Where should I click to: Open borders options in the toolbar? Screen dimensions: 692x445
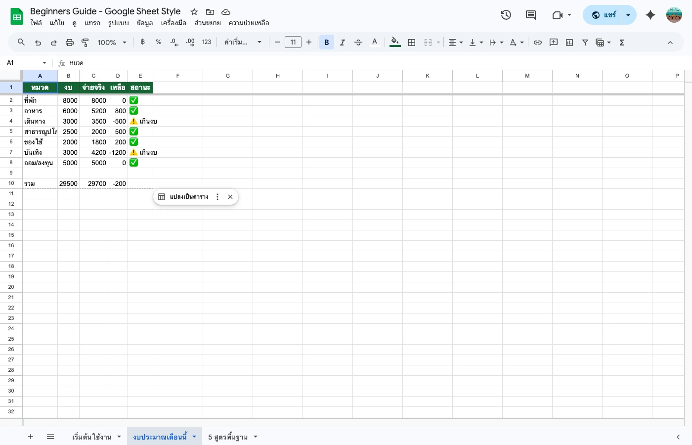pos(412,42)
